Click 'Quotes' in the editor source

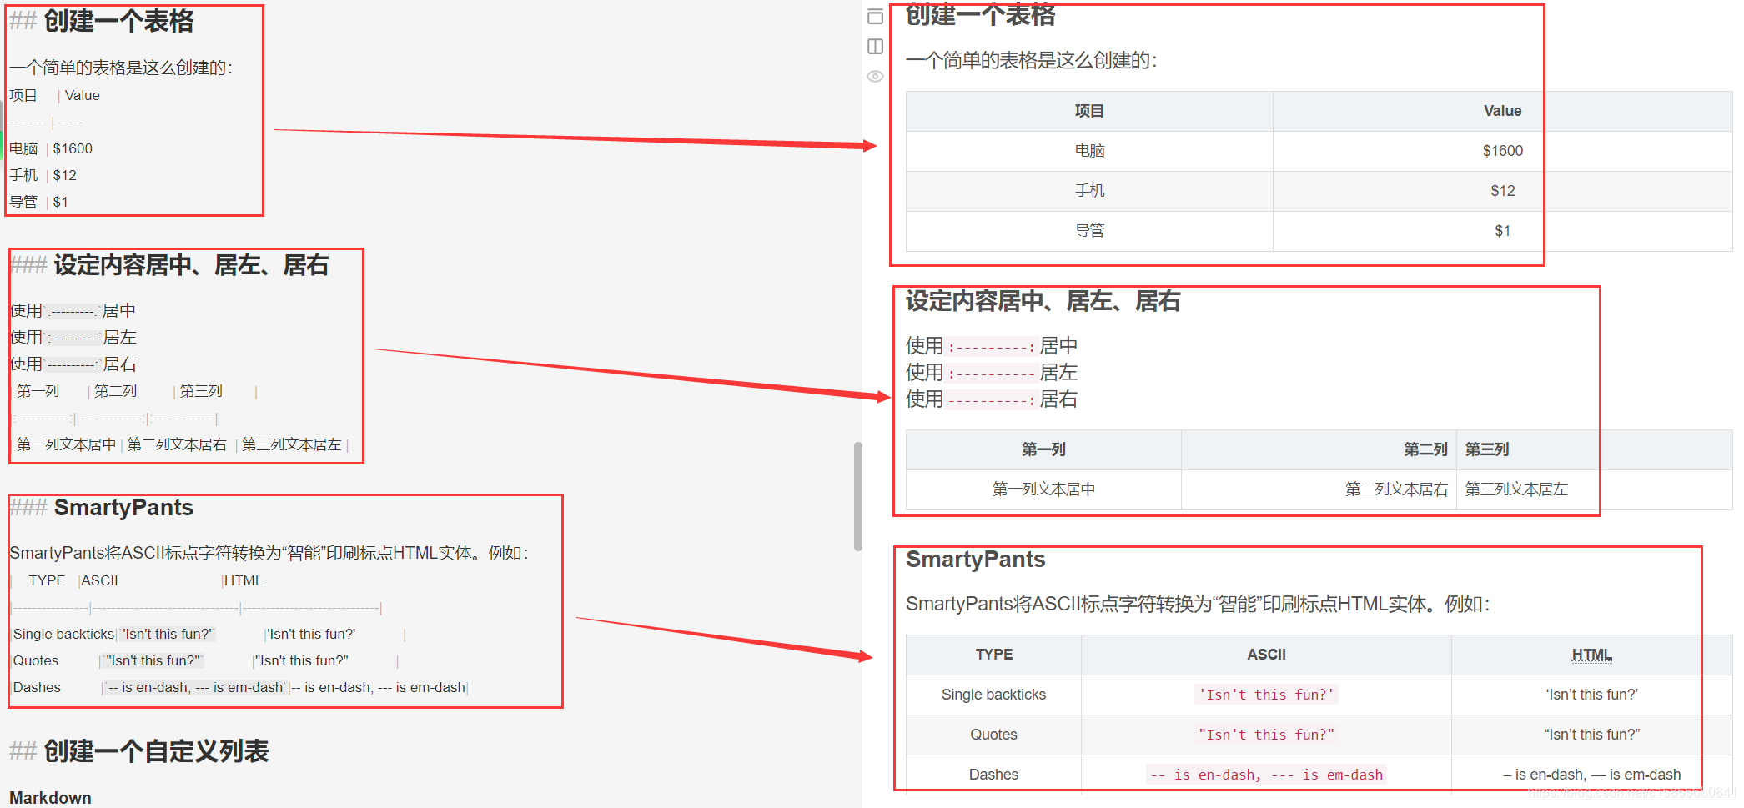[x=36, y=661]
